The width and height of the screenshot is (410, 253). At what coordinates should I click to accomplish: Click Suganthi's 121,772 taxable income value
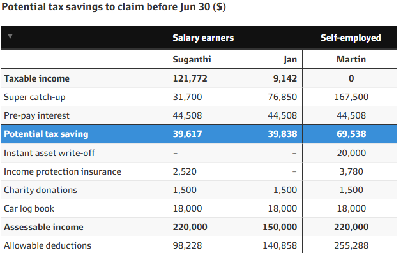tap(190, 78)
